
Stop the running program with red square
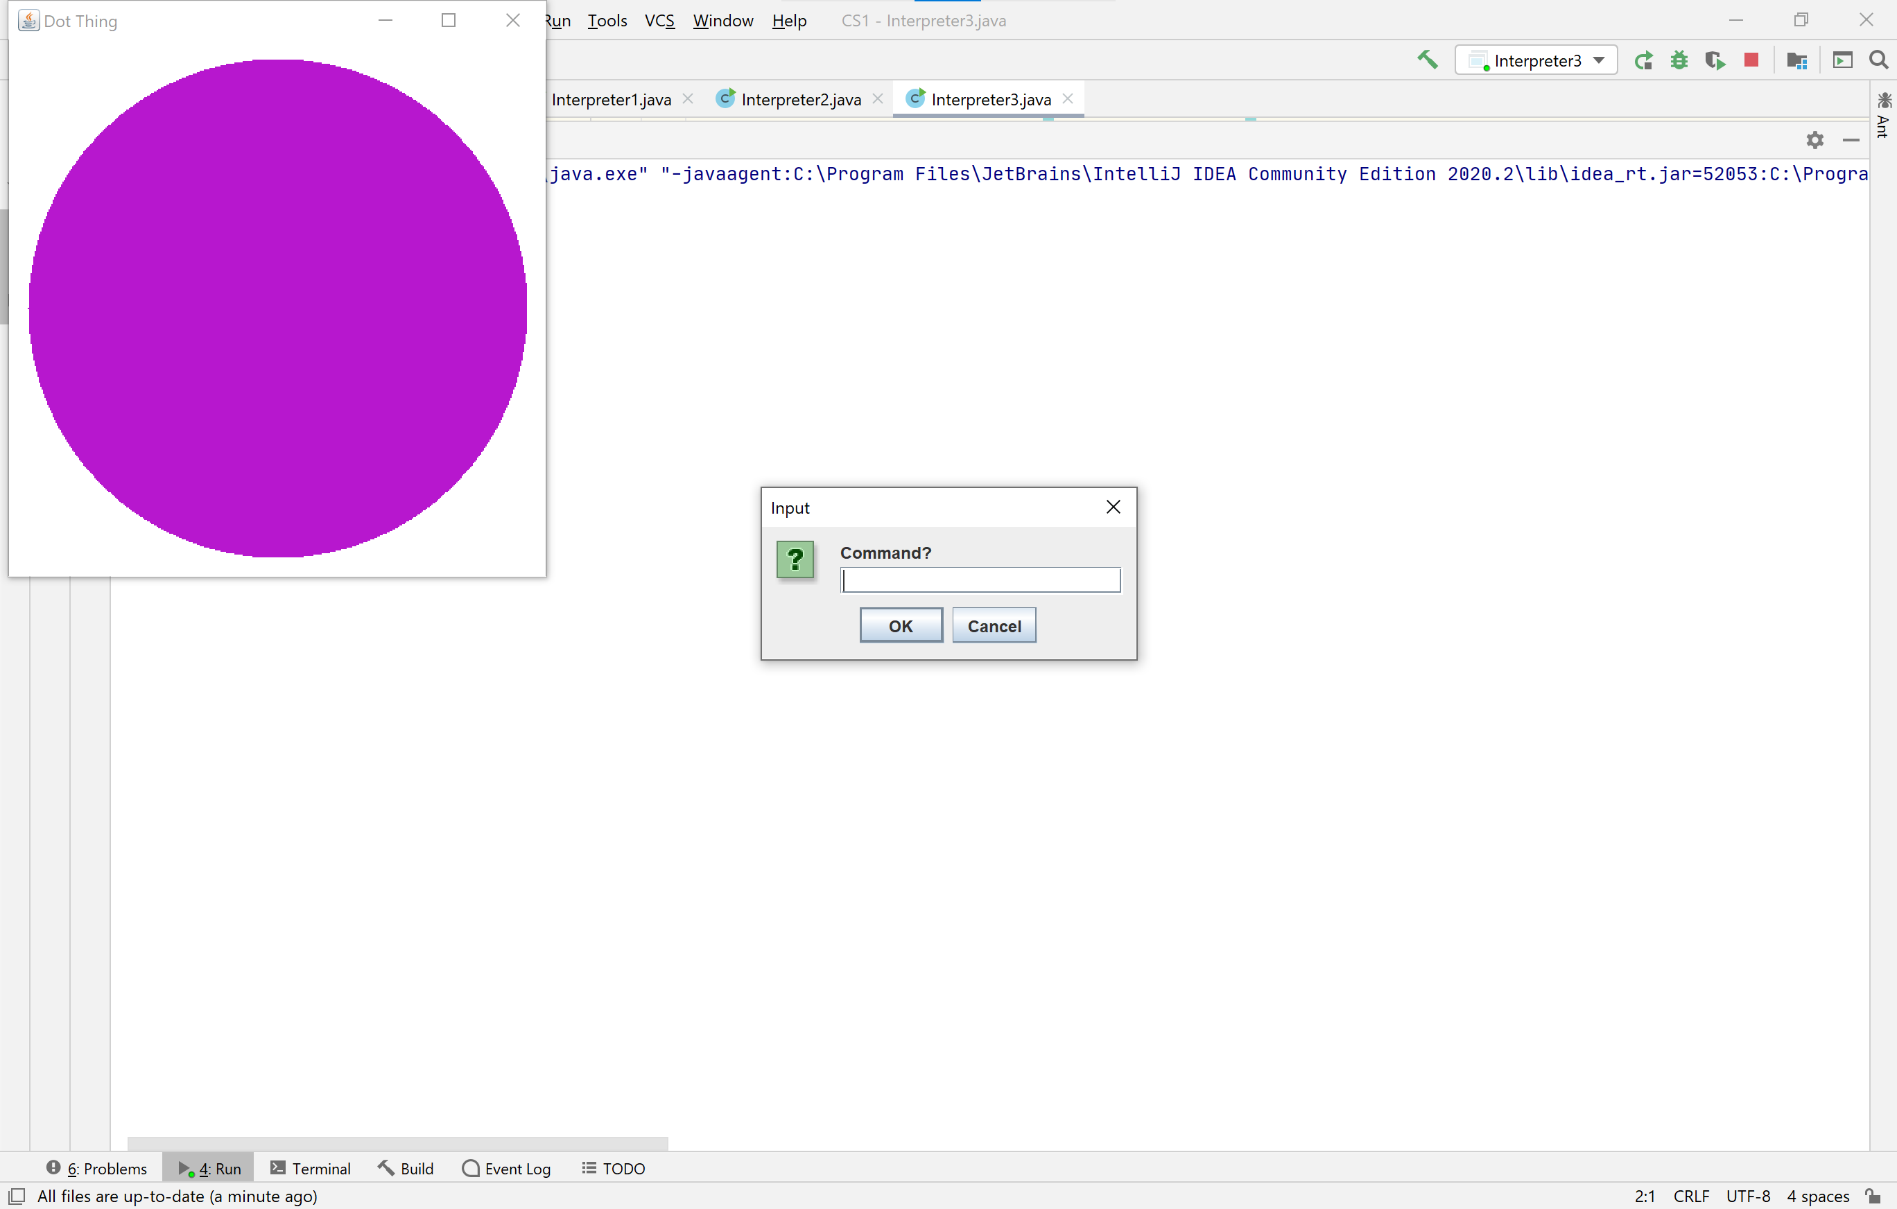1751,60
